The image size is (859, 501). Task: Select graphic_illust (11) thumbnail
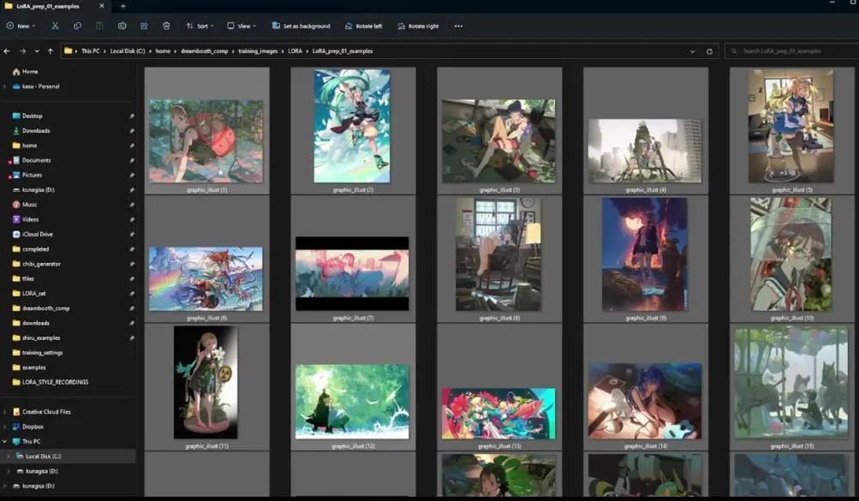(x=206, y=382)
